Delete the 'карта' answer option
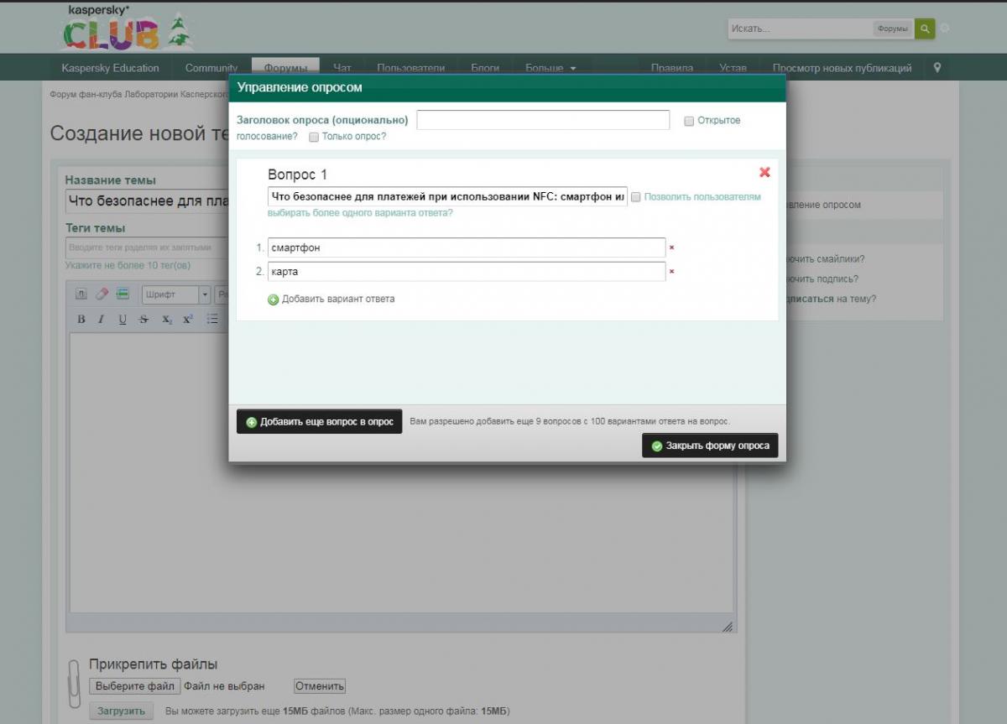This screenshot has width=1007, height=724. (x=671, y=272)
